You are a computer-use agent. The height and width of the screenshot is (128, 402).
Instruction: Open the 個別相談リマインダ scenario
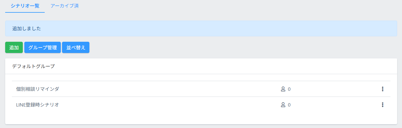pos(37,89)
